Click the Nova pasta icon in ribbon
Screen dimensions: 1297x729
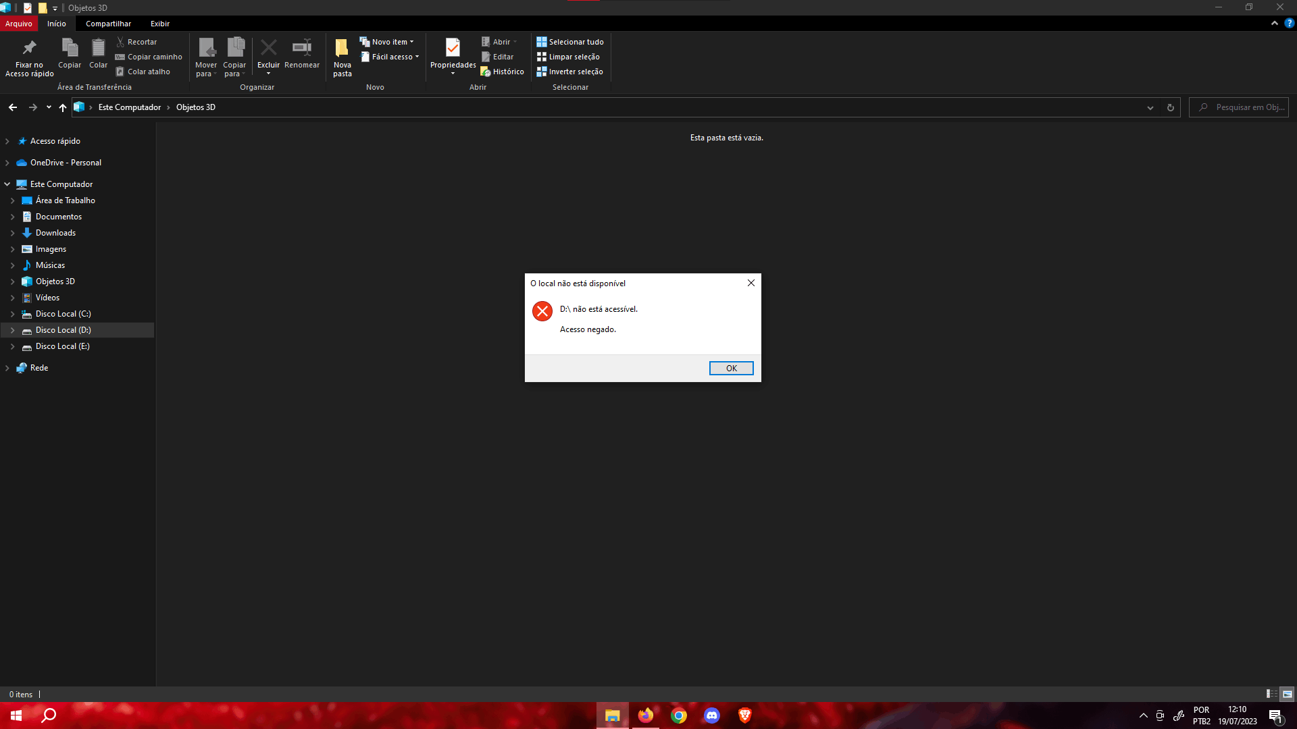(x=342, y=48)
